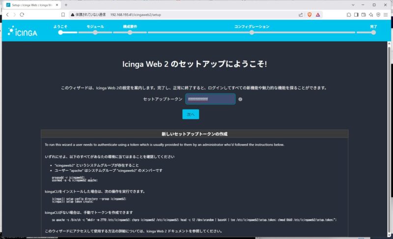
Task: Click the コンフィグレーション wizard step
Action: [x=252, y=30]
